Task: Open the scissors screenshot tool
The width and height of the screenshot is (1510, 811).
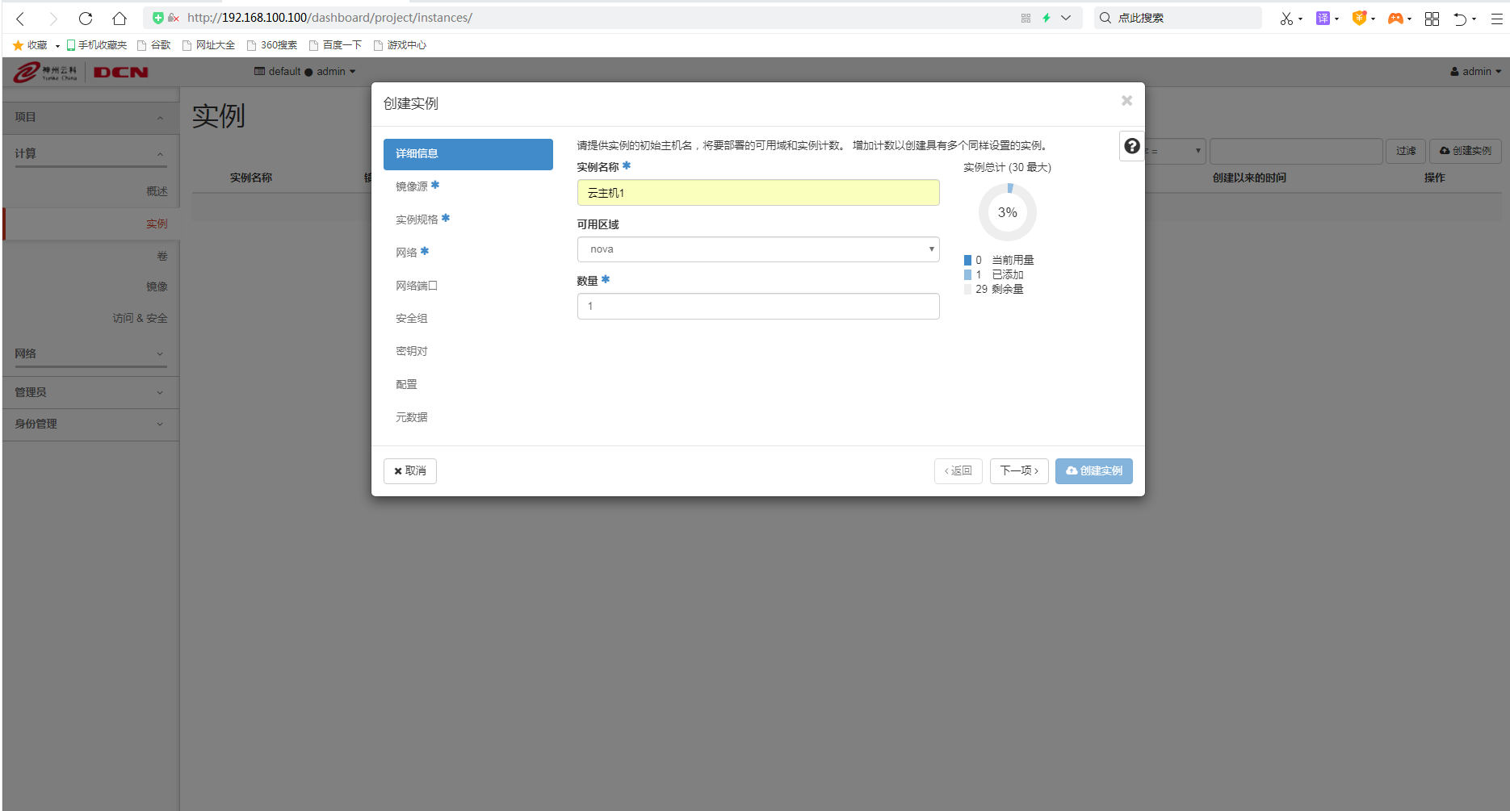Action: click(x=1286, y=18)
